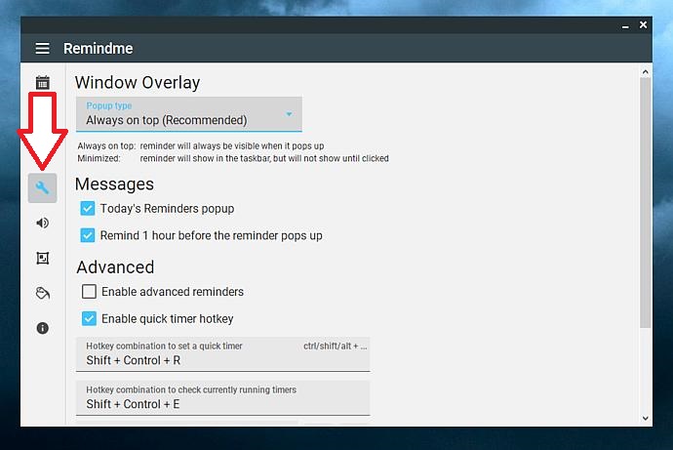Image resolution: width=673 pixels, height=450 pixels.
Task: Click the Window Overlay heading
Action: tap(138, 82)
